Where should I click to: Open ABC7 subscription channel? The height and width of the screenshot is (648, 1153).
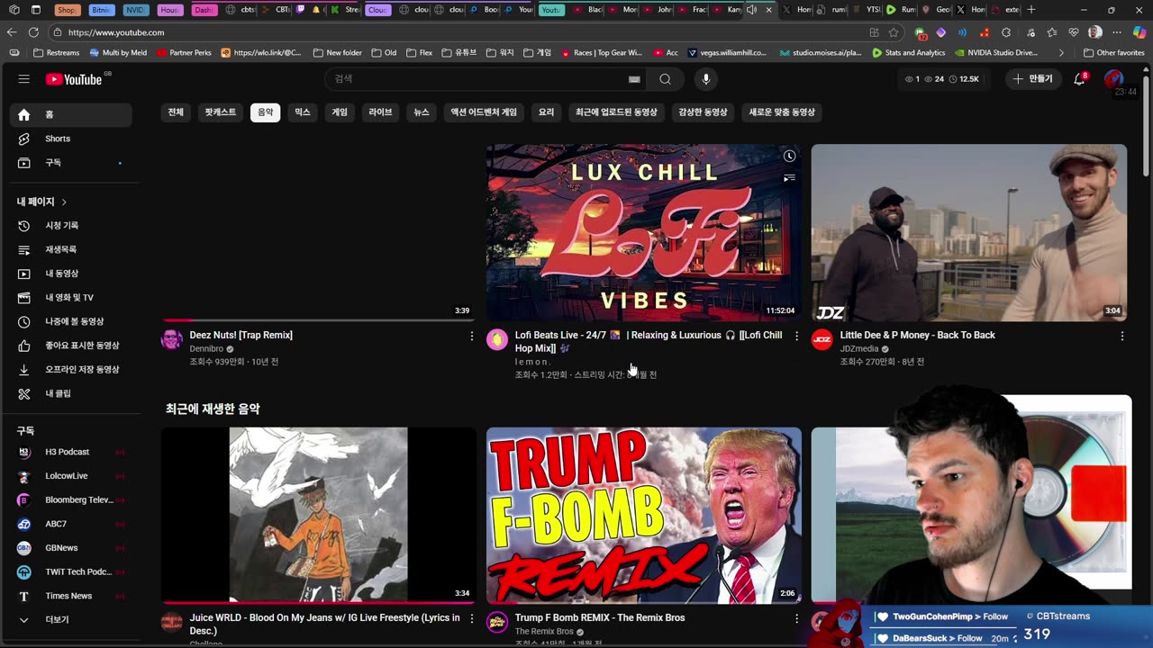point(70,524)
